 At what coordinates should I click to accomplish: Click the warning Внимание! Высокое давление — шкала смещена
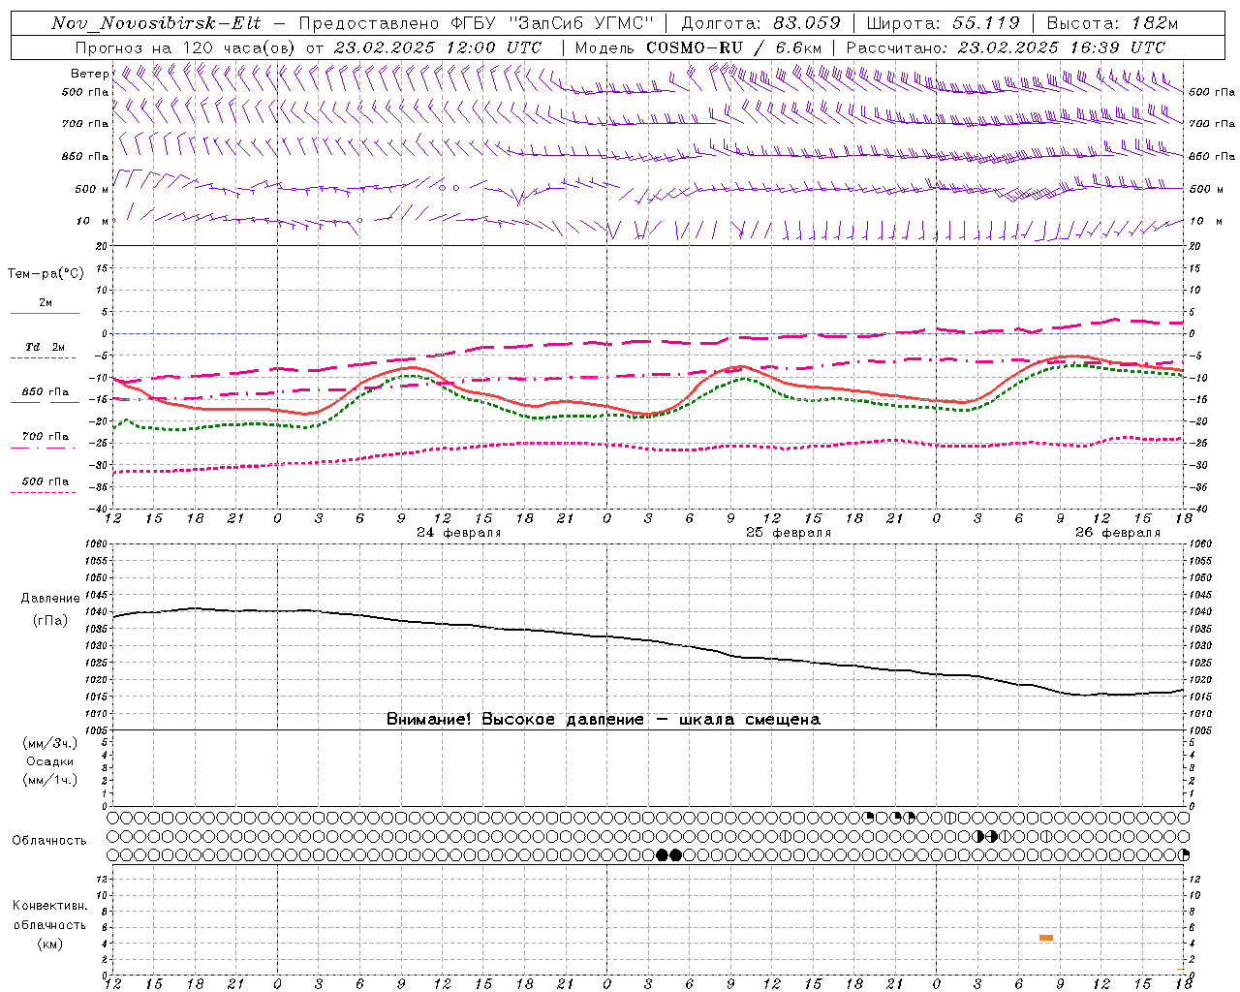tap(604, 720)
